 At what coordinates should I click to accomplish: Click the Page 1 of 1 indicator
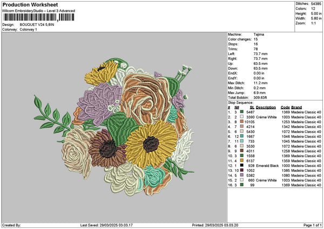coord(313,225)
